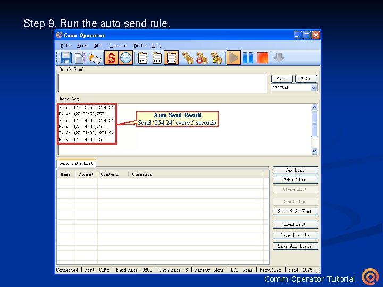This screenshot has height=287, width=383.
Task: Click the Data Bits status entry
Action: [x=173, y=270]
